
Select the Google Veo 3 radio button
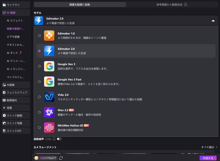coord(39,67)
